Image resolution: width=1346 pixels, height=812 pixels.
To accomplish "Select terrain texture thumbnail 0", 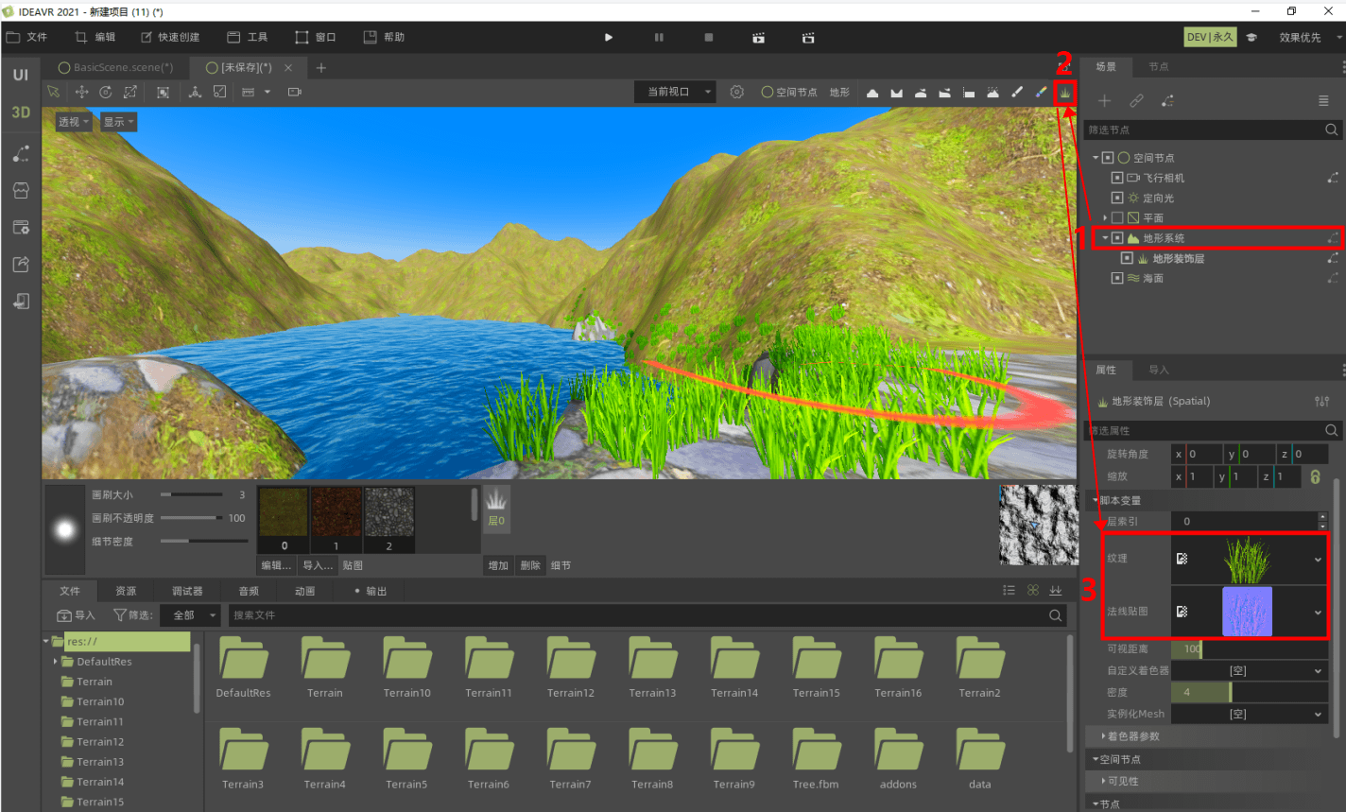I will tap(284, 519).
